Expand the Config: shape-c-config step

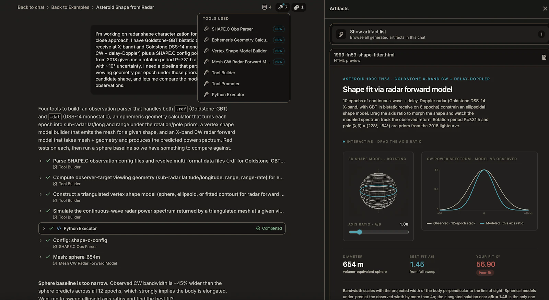(x=40, y=241)
